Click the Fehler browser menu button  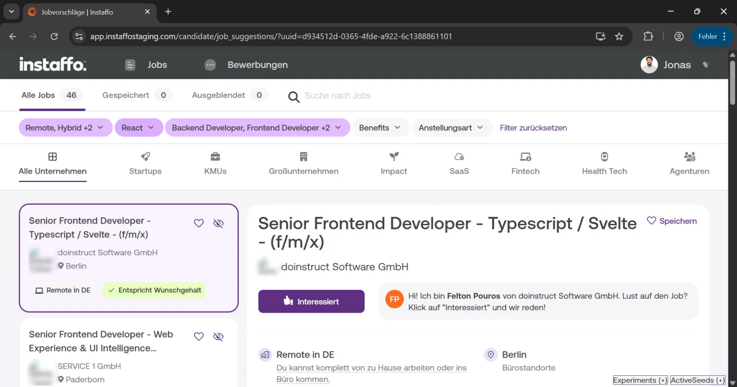(712, 36)
